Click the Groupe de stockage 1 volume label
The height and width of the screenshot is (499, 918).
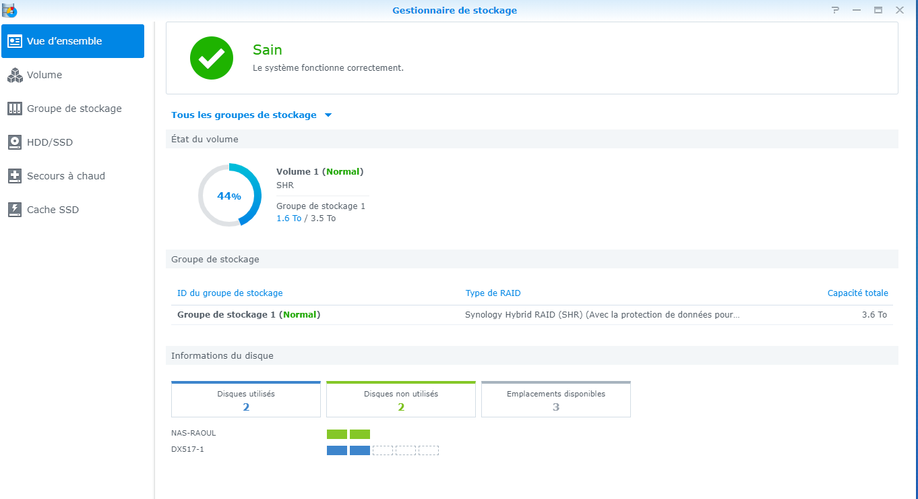(x=321, y=206)
